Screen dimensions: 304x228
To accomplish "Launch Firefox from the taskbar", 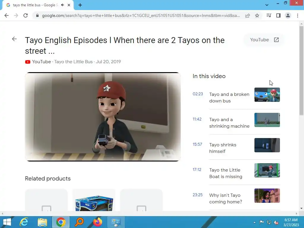I will 97,222.
